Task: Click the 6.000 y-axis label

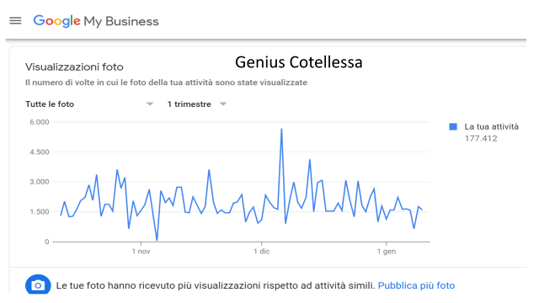Action: (40, 122)
